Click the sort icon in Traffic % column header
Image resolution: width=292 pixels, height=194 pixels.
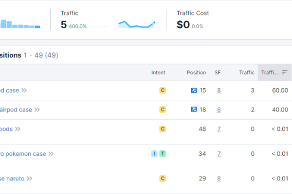[x=285, y=72]
